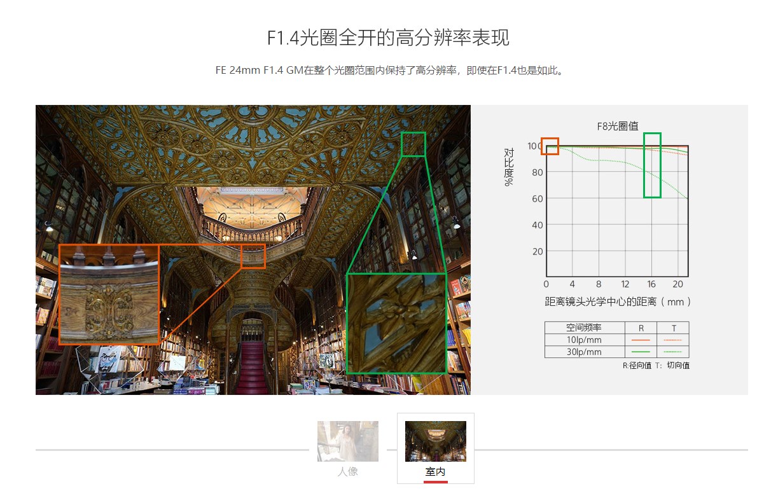Click the small green marker box on ceiling
Image resolution: width=757 pixels, height=498 pixels.
click(x=413, y=144)
